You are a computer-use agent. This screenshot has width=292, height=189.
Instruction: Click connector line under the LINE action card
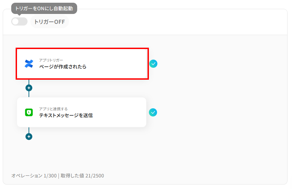(29, 130)
